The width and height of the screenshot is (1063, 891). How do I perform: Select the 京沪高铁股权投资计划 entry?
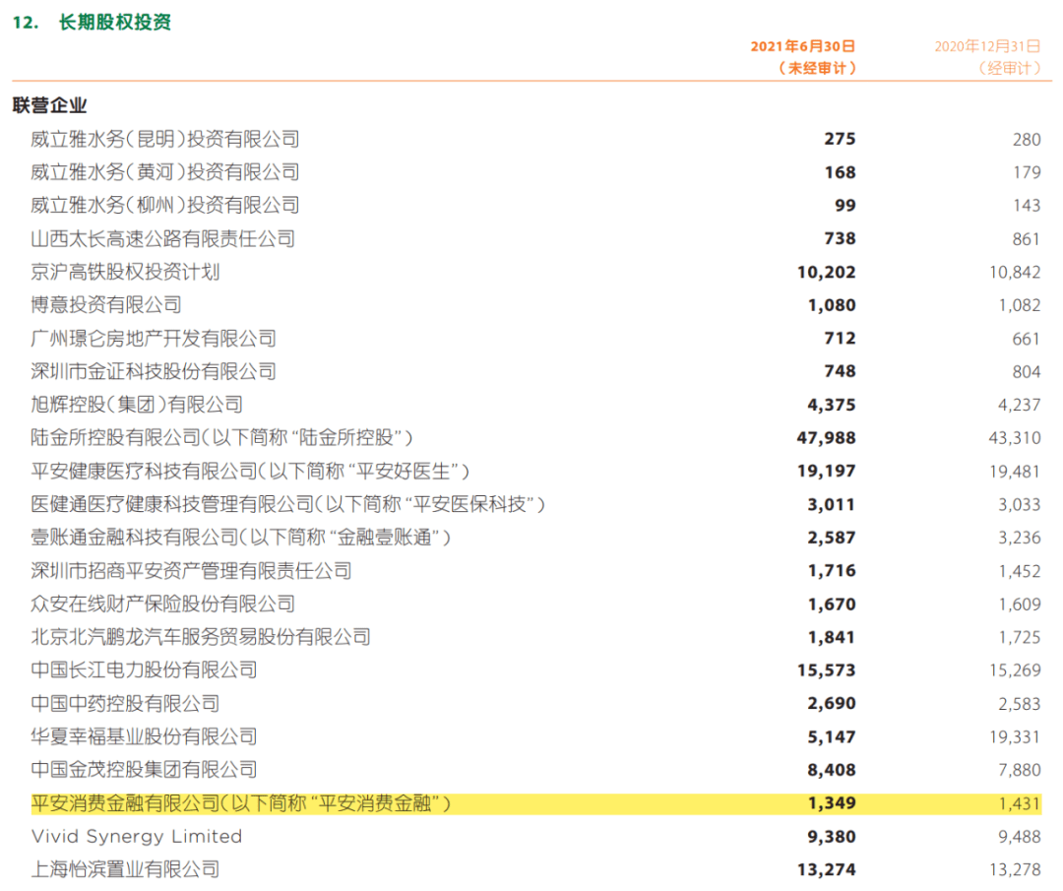(125, 272)
